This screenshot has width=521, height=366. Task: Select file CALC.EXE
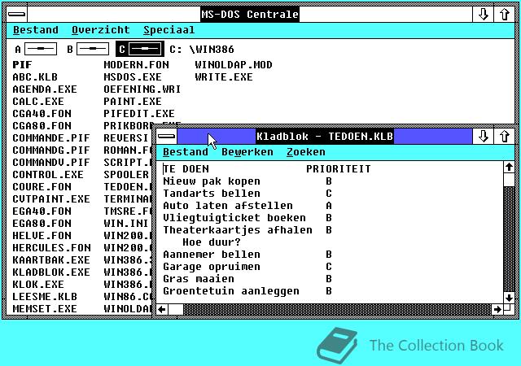click(x=38, y=102)
